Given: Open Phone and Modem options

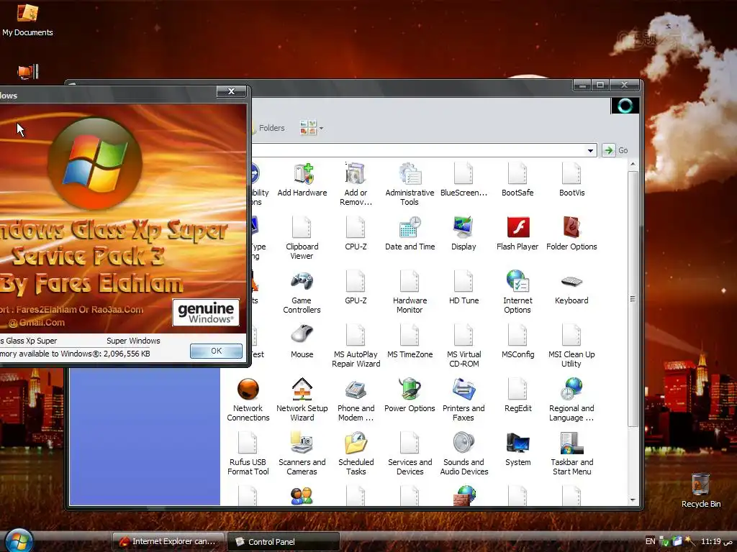Looking at the screenshot, I should click(356, 400).
